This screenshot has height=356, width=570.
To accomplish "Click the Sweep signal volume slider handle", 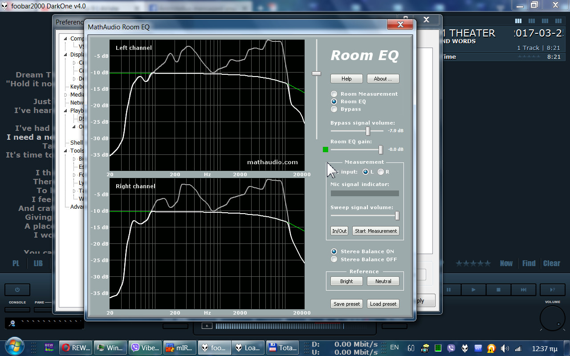I will 397,215.
